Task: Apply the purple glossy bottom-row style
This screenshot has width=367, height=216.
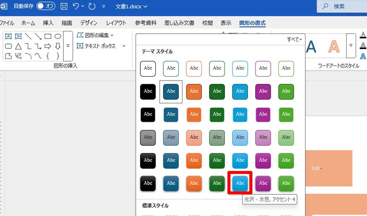Action: click(x=263, y=183)
